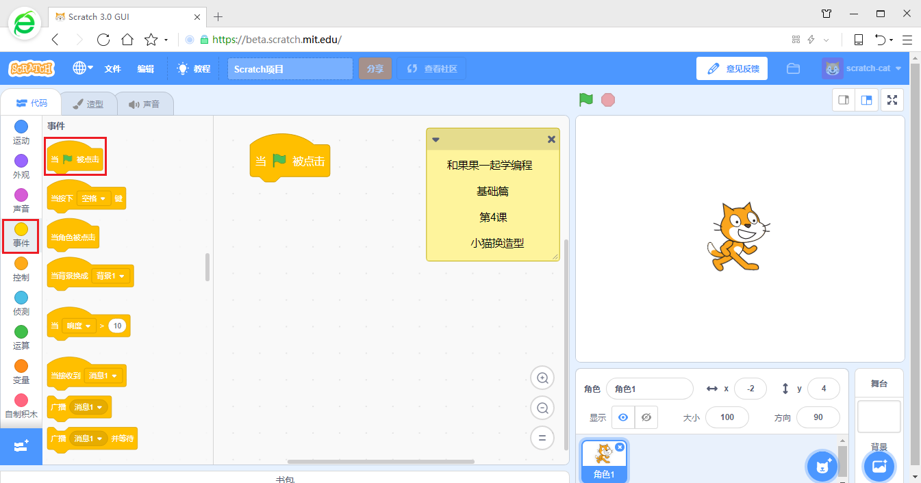Select the 运算 operators category
This screenshot has height=483, width=921.
(21, 338)
